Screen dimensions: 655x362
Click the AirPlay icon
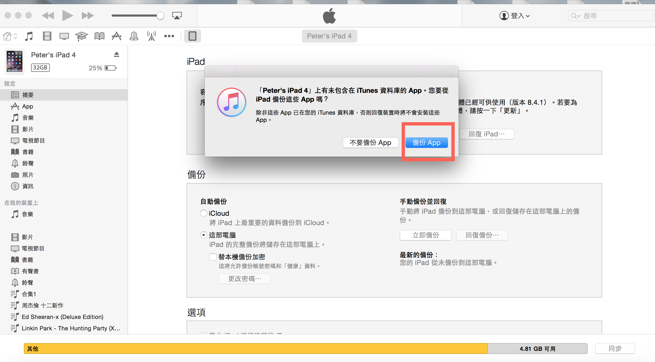pyautogui.click(x=177, y=16)
